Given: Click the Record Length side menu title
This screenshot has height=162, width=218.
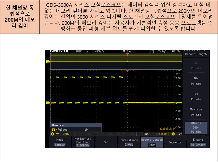Looking at the screenshot, I should tap(196, 54).
